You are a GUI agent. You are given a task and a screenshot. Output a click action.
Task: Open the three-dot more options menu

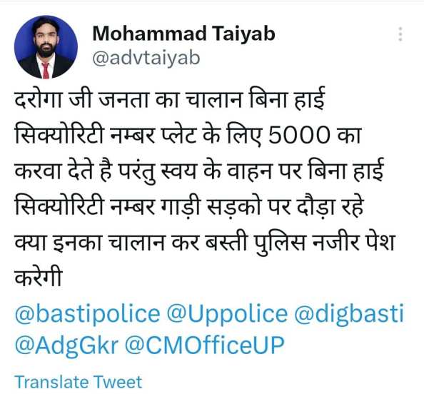400,34
